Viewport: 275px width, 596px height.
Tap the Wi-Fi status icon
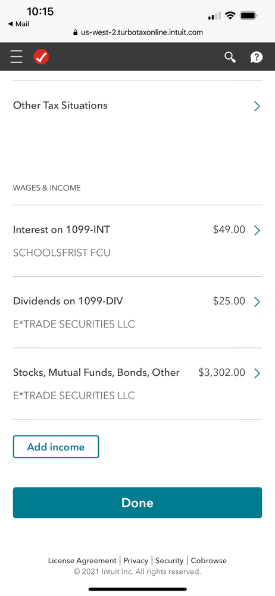230,16
